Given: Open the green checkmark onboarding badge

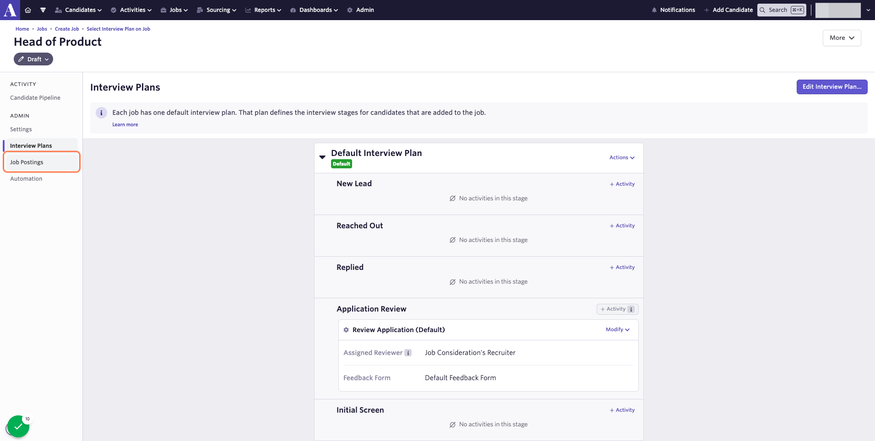Looking at the screenshot, I should 18,426.
